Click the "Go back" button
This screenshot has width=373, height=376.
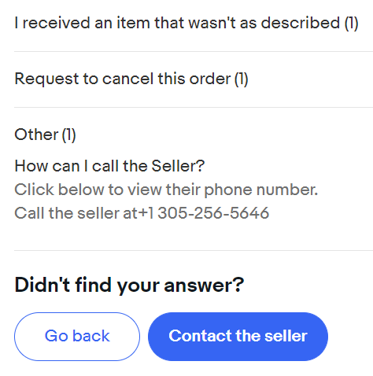[x=77, y=337]
